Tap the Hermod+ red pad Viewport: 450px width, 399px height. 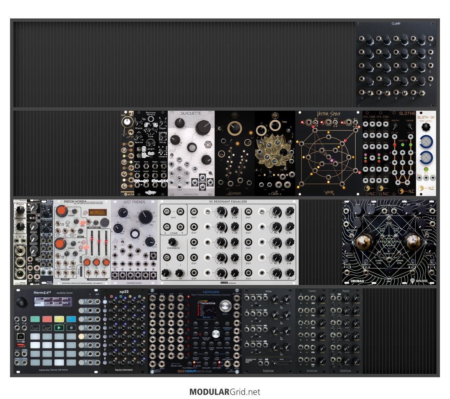click(47, 319)
